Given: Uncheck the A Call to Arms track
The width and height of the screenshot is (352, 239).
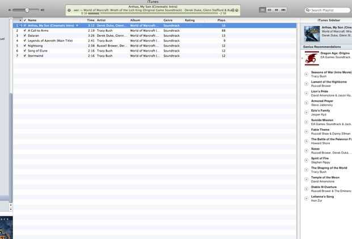Looking at the screenshot, I should 24,31.
